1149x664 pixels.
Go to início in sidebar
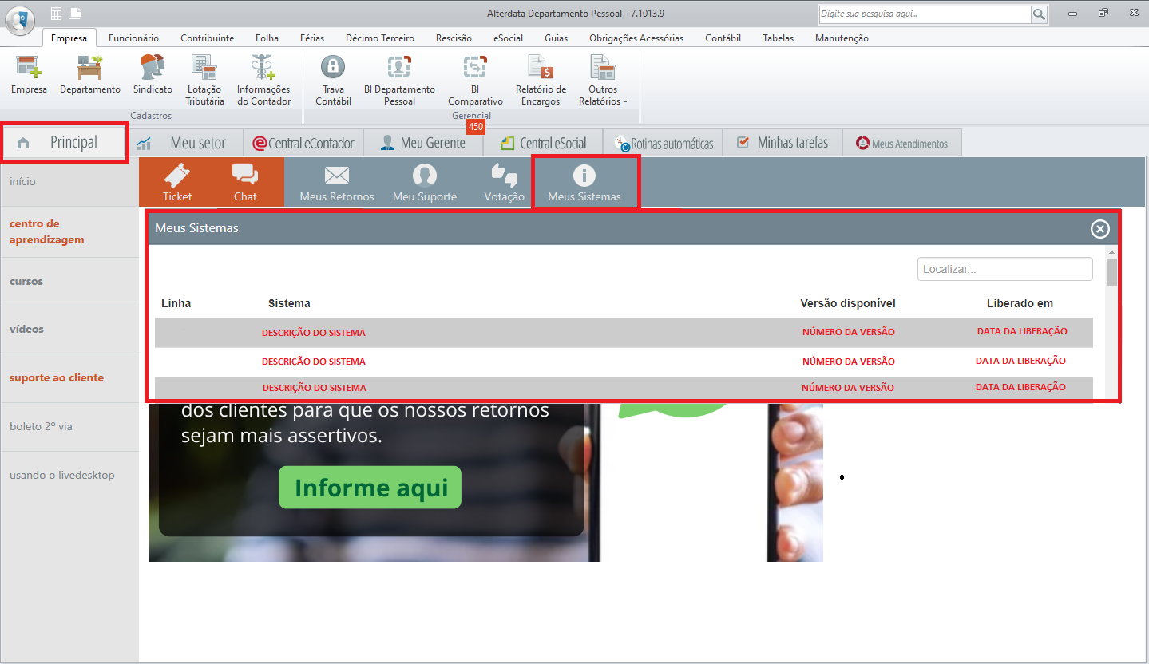(22, 181)
